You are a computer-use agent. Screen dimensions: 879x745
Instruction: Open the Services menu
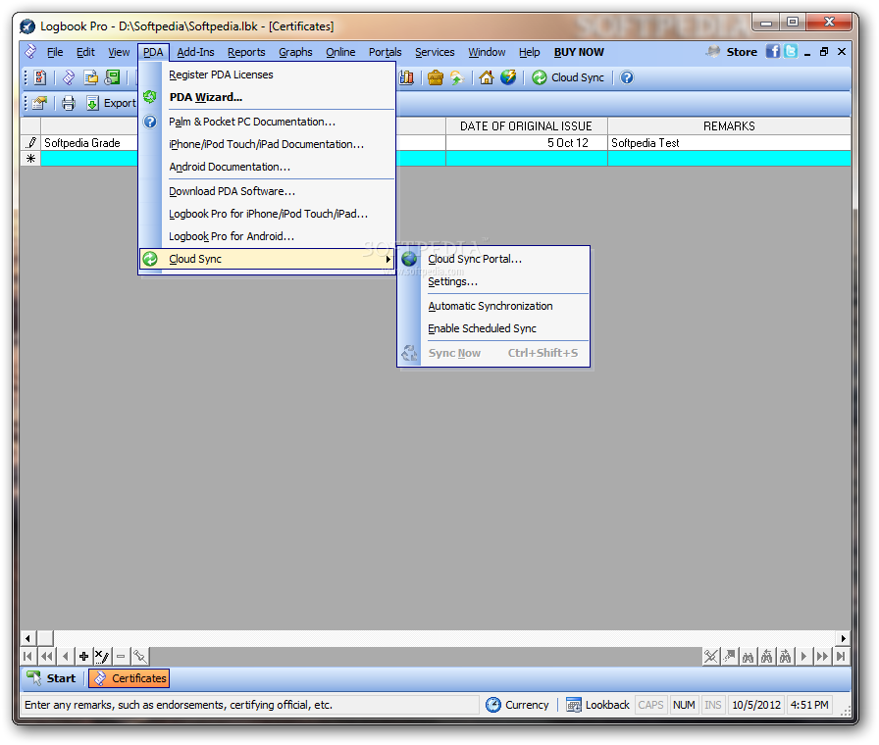tap(435, 52)
